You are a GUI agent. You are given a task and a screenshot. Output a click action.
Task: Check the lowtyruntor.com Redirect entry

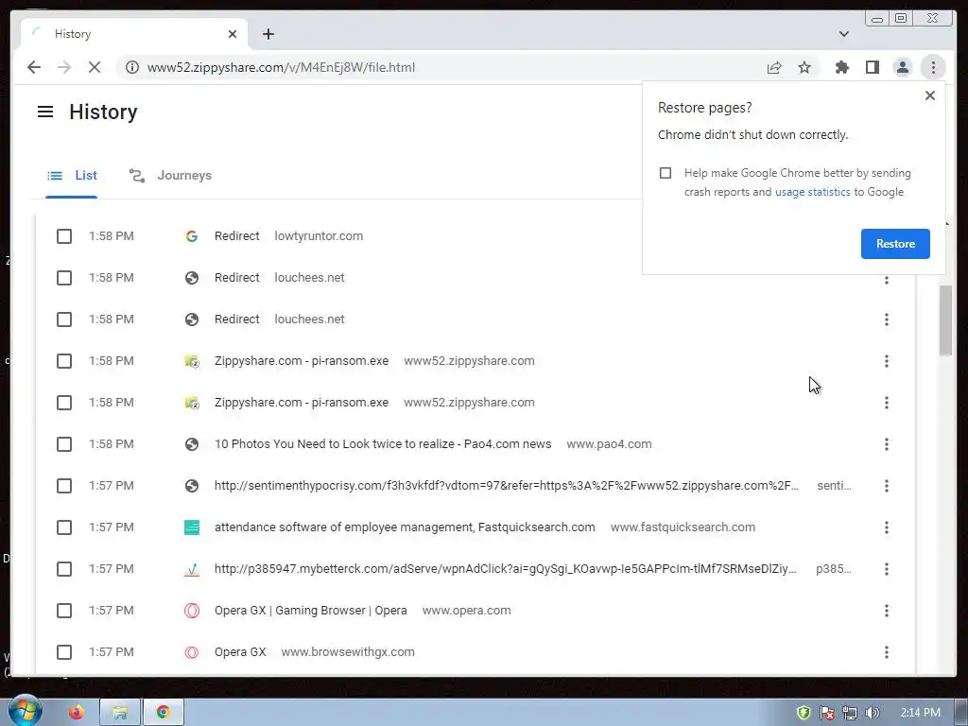(x=64, y=236)
